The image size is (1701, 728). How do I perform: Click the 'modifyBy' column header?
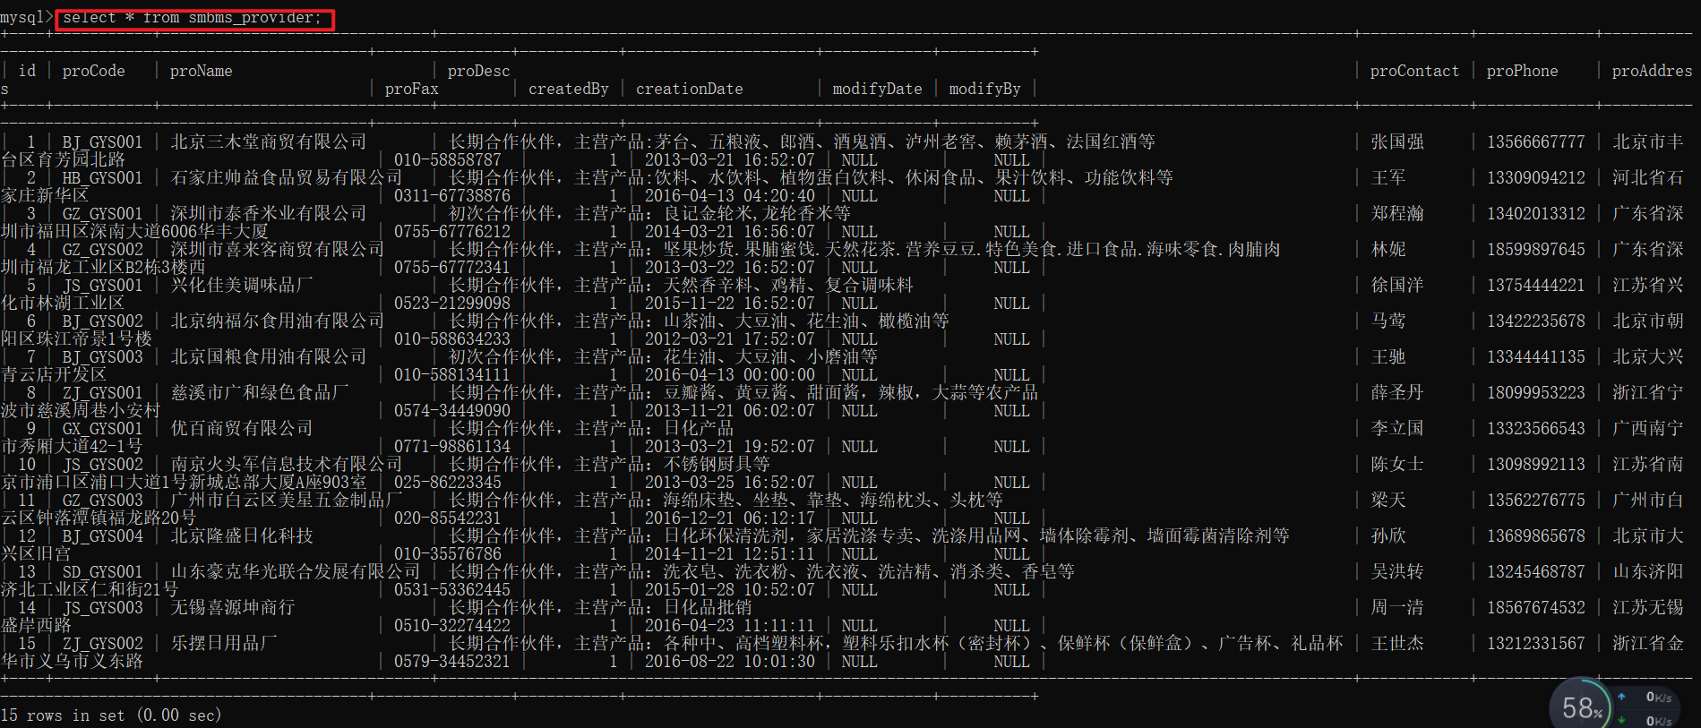tap(985, 89)
